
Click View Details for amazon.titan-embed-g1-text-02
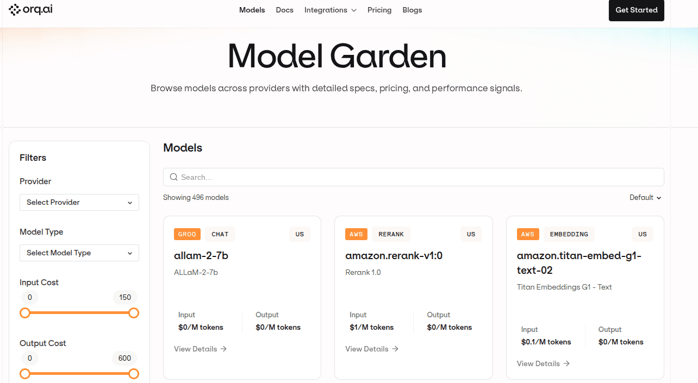[x=544, y=363]
